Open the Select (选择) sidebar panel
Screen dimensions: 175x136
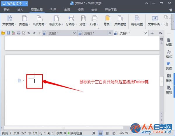point(169,66)
